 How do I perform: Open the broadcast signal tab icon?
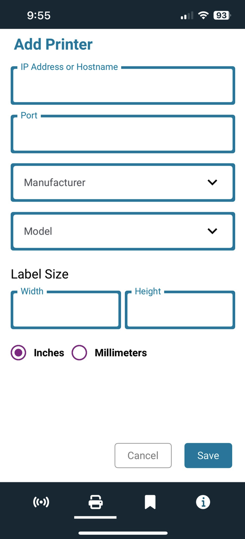[41, 502]
